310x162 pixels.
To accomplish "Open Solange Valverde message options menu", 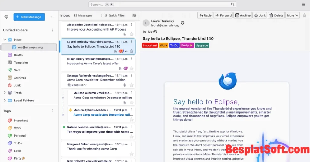I will [x=131, y=76].
